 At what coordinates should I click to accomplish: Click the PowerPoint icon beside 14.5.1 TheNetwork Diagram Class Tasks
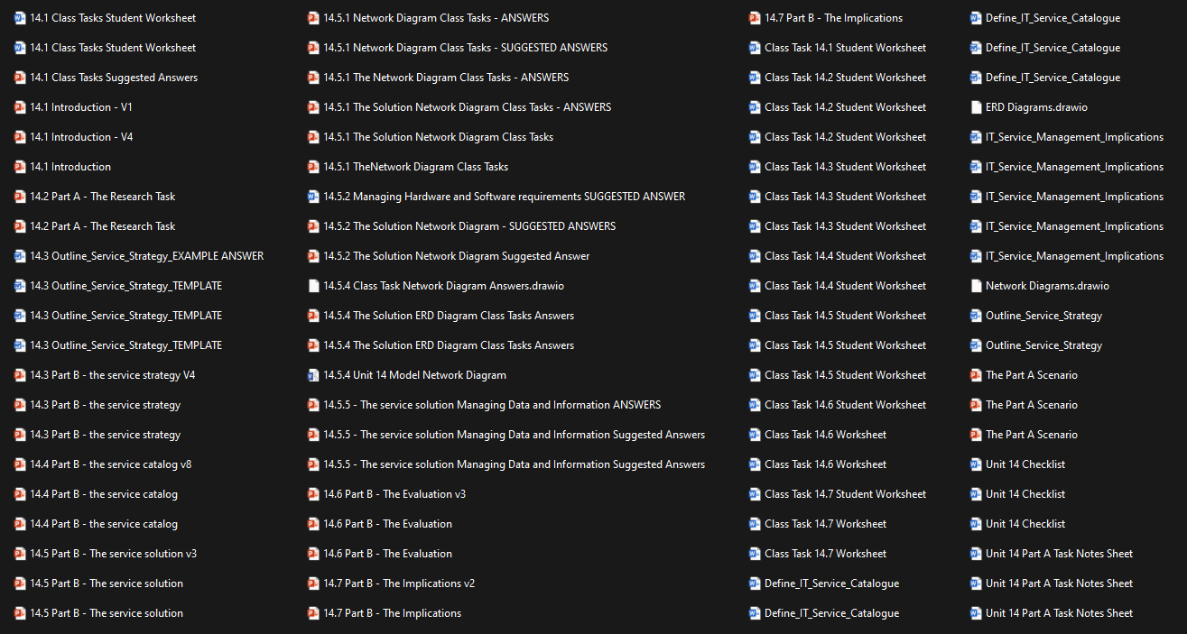(x=313, y=166)
